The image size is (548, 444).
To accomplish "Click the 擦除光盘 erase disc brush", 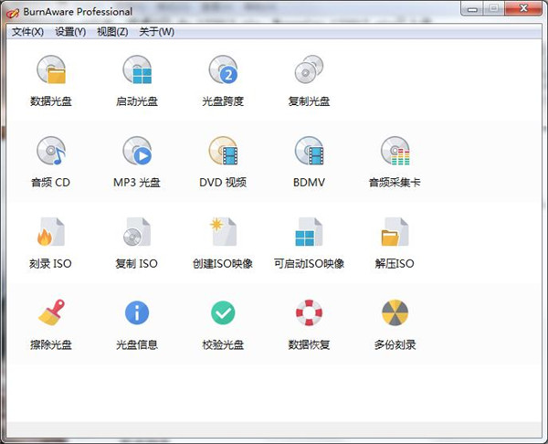I will coord(51,313).
